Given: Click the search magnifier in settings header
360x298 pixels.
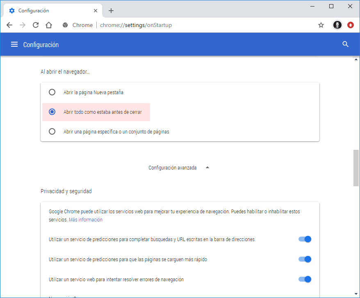Looking at the screenshot, I should coord(345,44).
